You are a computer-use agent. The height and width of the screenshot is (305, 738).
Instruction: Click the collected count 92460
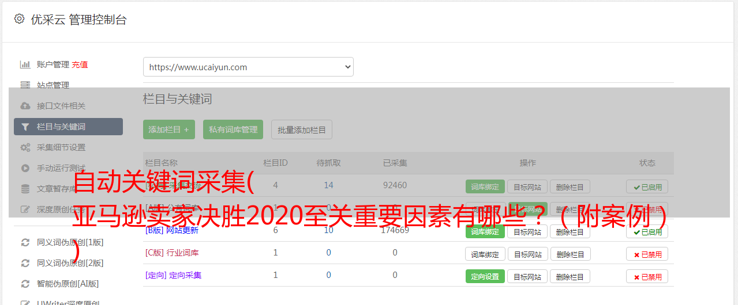point(395,185)
